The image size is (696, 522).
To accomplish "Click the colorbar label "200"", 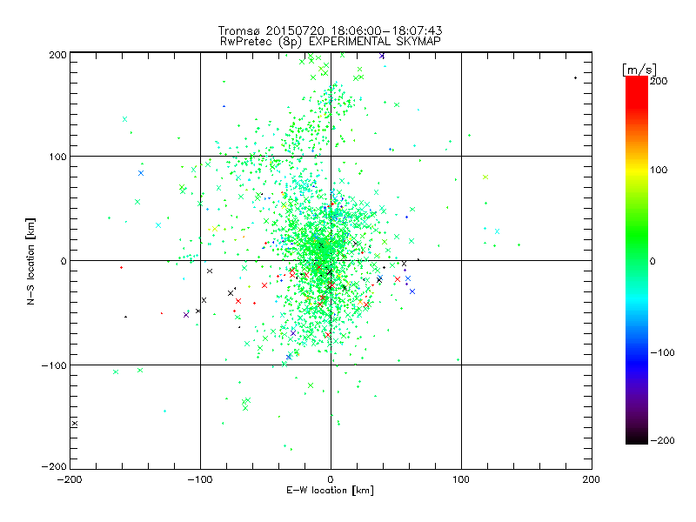I will tap(659, 81).
